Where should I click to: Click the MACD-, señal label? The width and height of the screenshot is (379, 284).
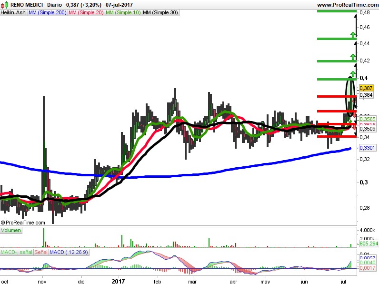[17, 252]
